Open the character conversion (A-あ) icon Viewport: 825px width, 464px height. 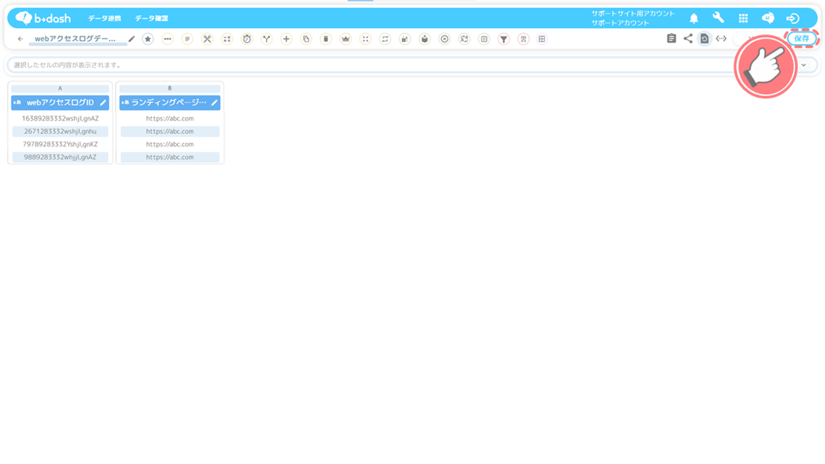[464, 39]
